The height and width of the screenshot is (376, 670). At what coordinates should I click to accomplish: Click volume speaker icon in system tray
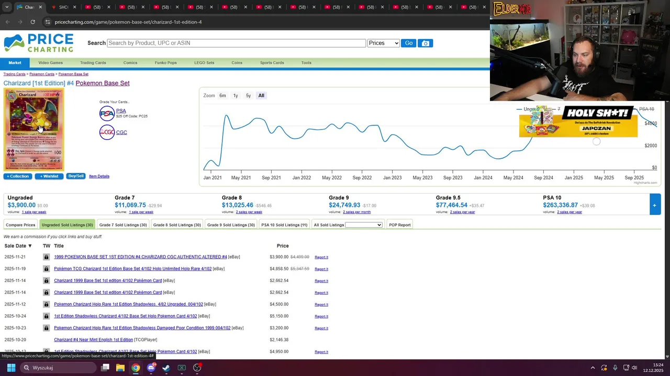pyautogui.click(x=634, y=368)
